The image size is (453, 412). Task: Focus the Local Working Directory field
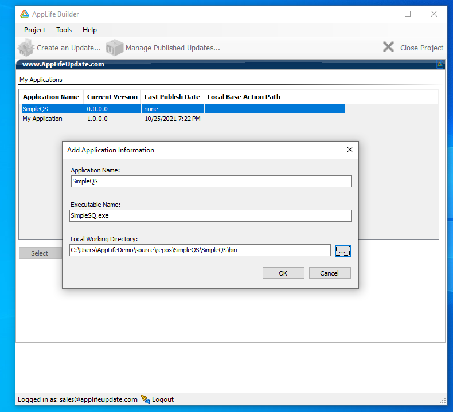200,250
